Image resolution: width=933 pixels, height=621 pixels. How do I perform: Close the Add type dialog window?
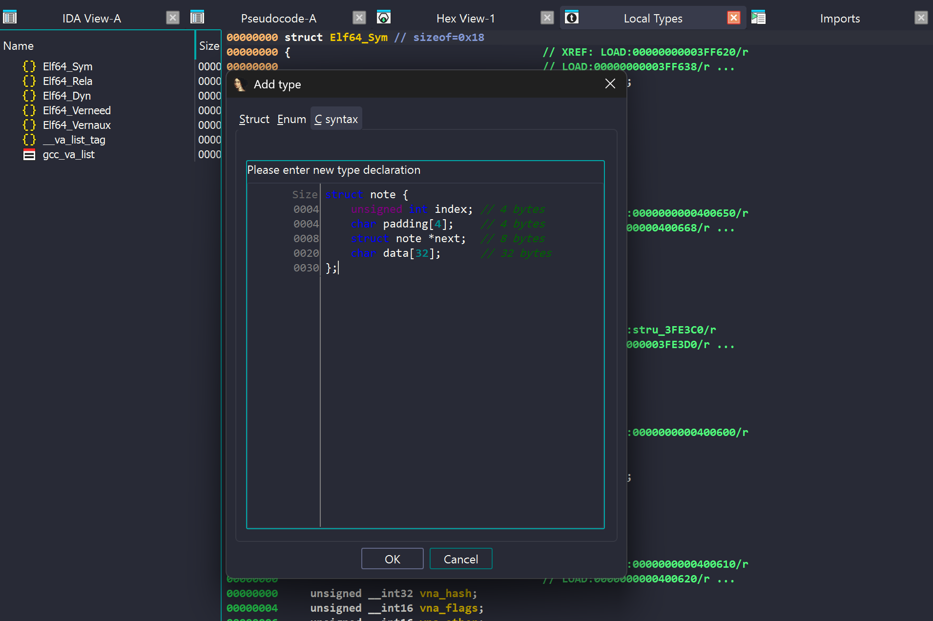(x=610, y=84)
